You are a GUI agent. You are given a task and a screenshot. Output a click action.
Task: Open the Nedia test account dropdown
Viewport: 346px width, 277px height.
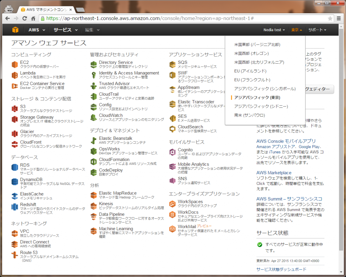(274, 30)
